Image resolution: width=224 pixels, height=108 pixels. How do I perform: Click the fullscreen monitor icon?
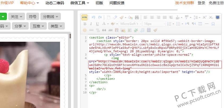point(218,17)
